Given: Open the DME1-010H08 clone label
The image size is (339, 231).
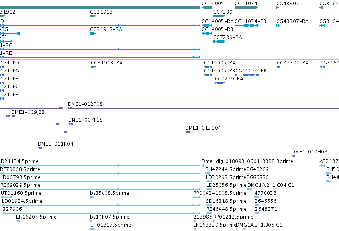Looking at the screenshot, I should pos(309,152).
